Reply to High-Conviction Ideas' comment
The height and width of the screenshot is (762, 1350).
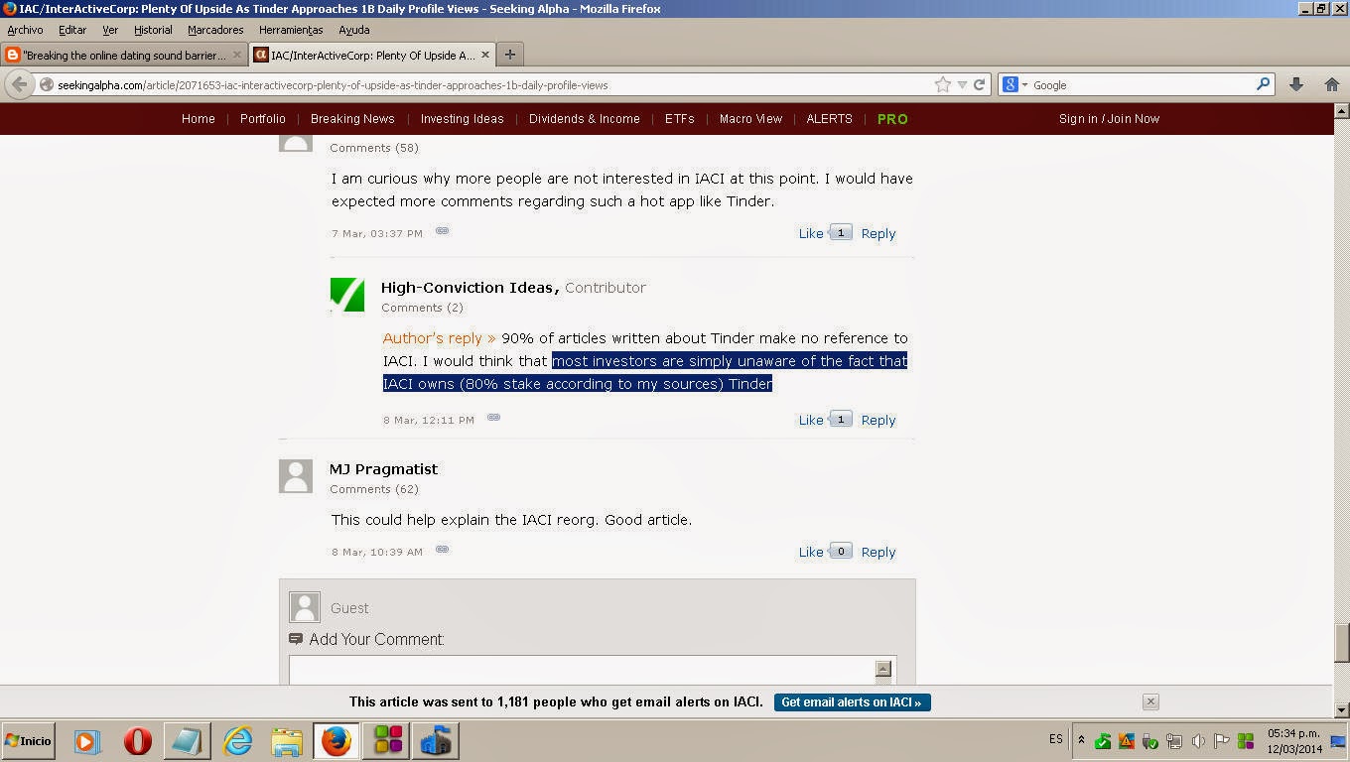click(x=878, y=420)
